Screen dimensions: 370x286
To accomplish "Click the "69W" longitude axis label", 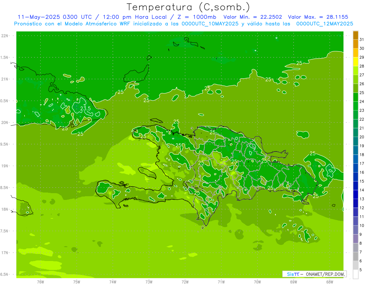I will 294,282.
